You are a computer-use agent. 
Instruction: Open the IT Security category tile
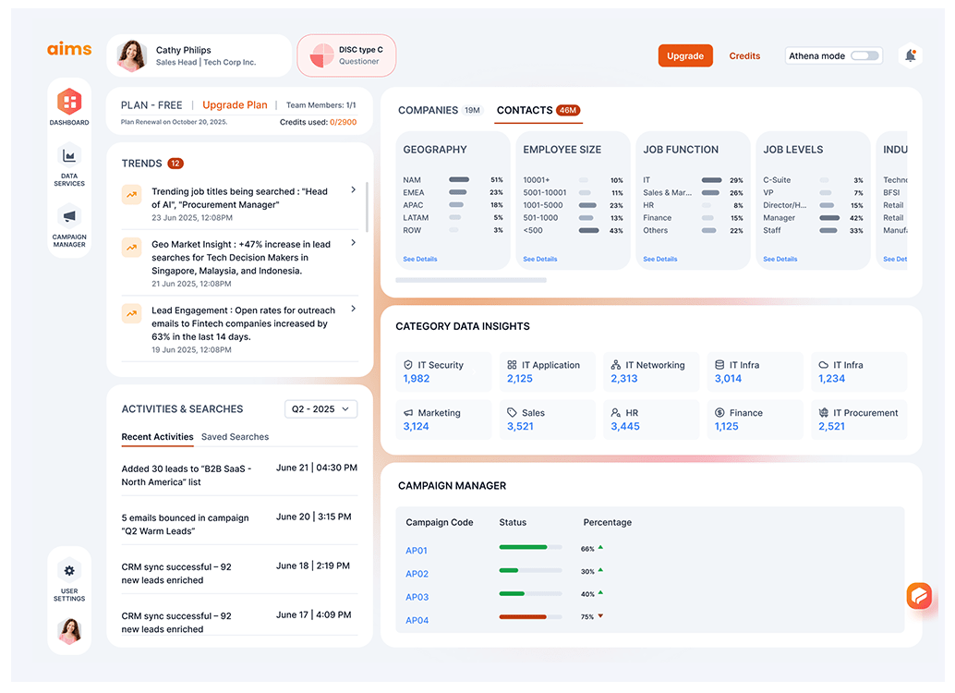[x=444, y=371]
